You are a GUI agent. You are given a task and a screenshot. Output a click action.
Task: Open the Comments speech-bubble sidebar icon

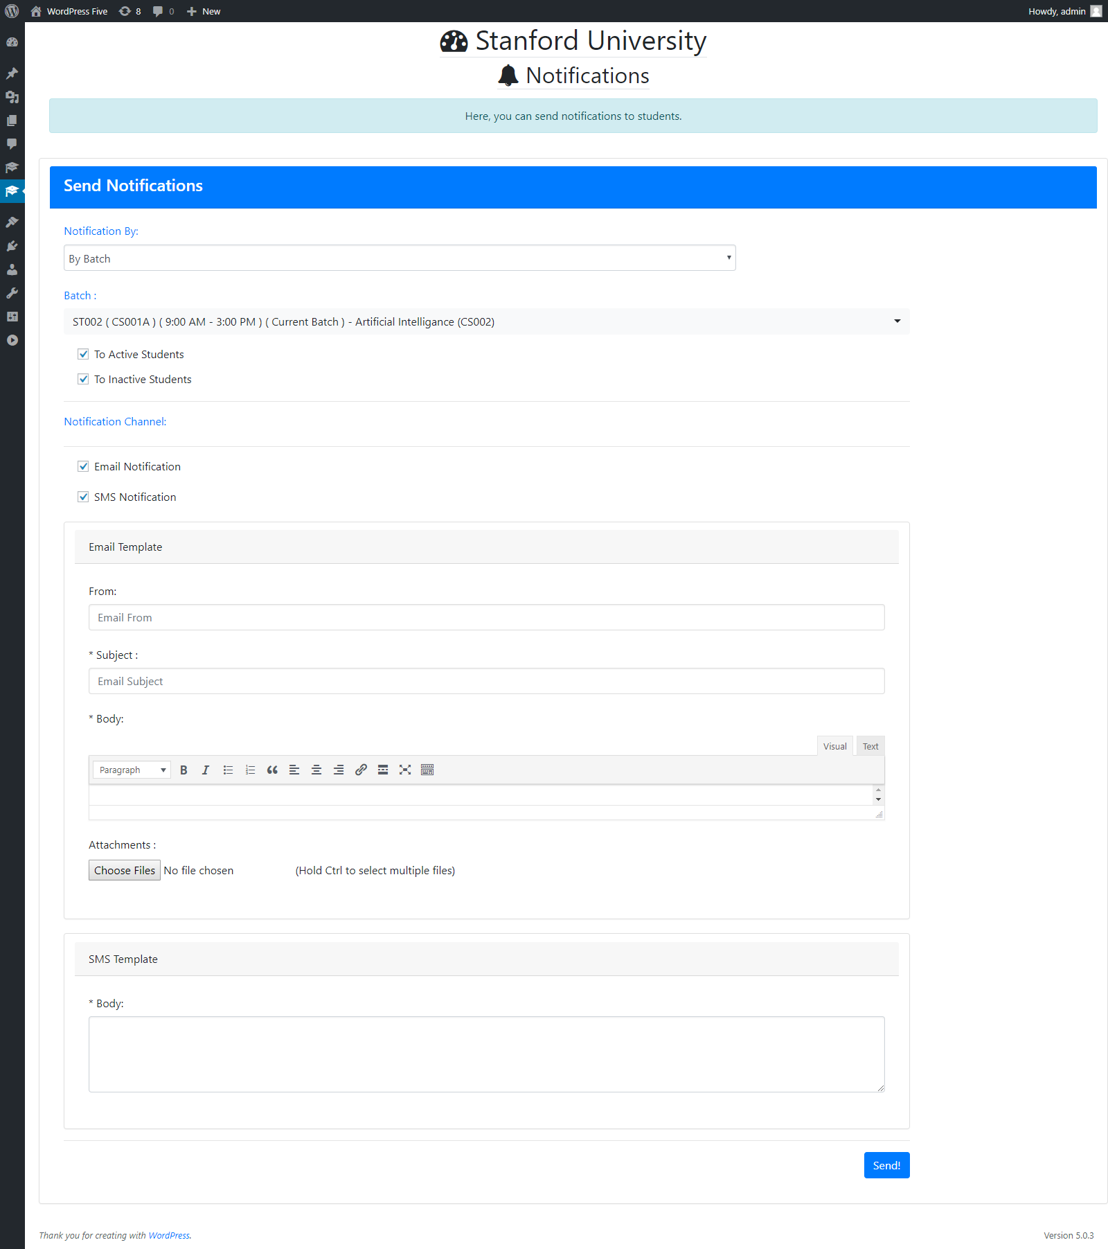pos(12,144)
